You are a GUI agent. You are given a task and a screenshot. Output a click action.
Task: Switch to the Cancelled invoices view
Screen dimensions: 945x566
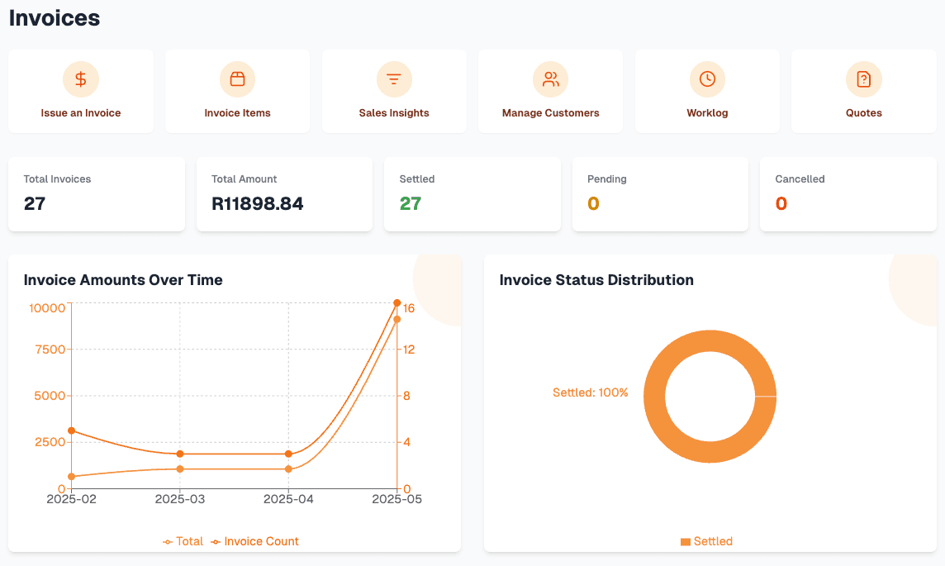click(x=848, y=193)
